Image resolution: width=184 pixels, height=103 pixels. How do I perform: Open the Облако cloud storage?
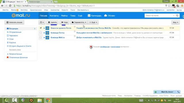[110, 15]
